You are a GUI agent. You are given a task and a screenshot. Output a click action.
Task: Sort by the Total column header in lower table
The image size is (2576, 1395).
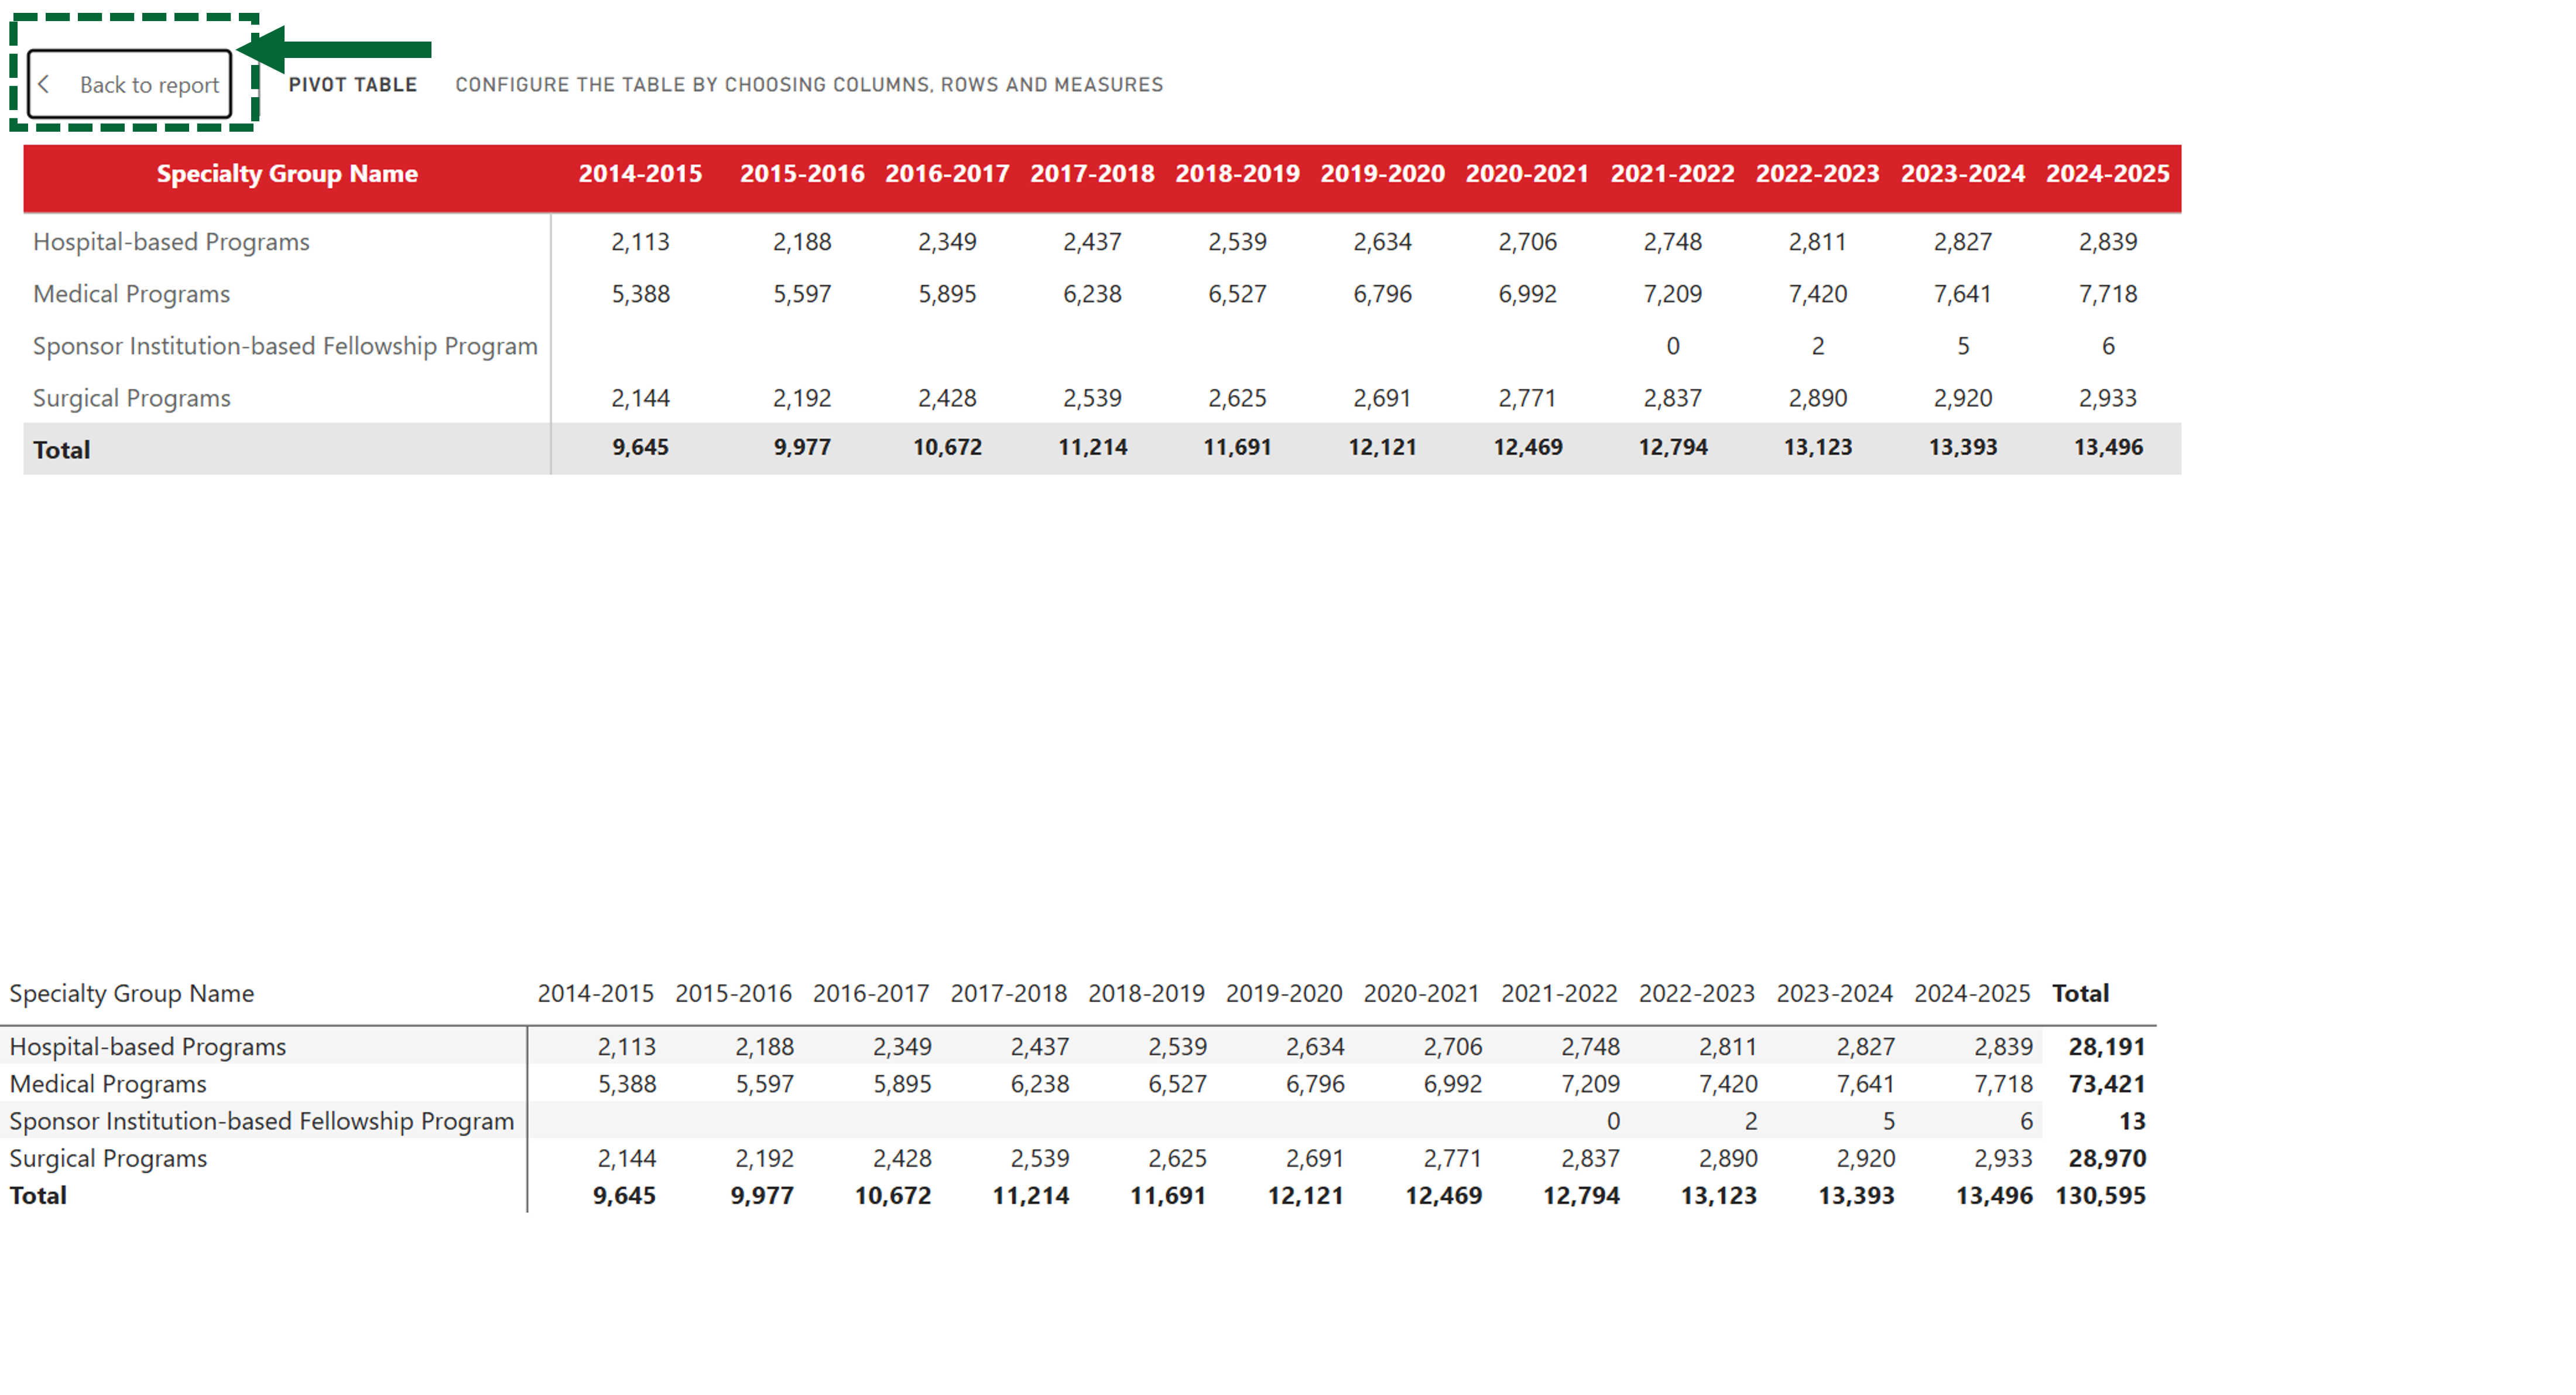point(2080,993)
